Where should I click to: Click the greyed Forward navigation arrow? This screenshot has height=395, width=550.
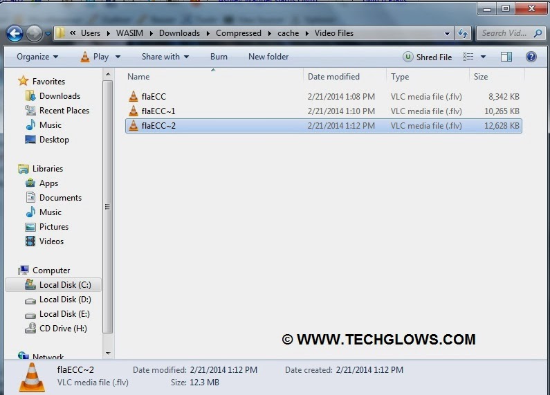[34, 34]
